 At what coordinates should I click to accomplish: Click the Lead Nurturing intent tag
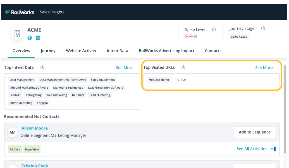coord(100,95)
